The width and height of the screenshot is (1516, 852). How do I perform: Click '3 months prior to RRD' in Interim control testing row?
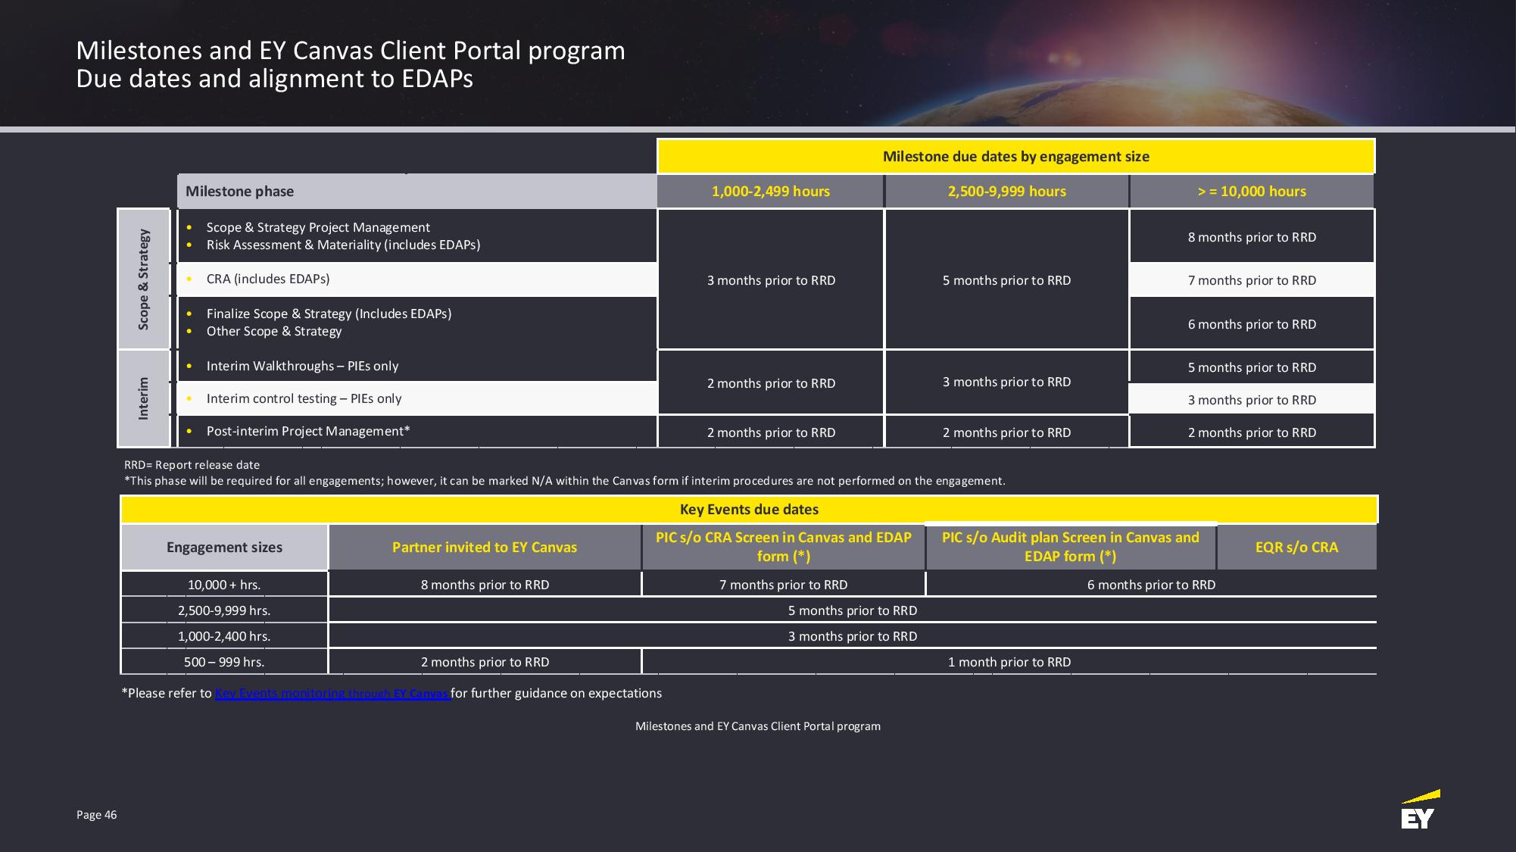tap(1252, 400)
